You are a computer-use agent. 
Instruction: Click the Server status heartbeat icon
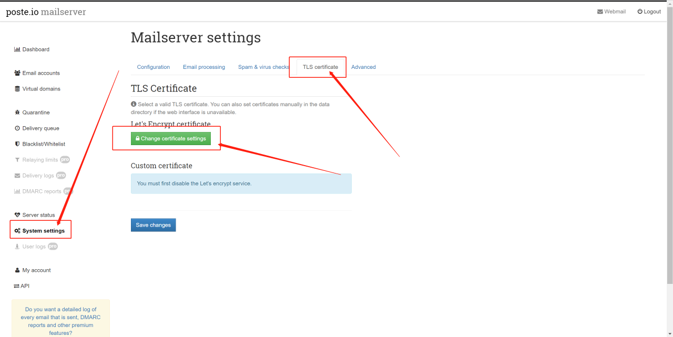pos(17,215)
